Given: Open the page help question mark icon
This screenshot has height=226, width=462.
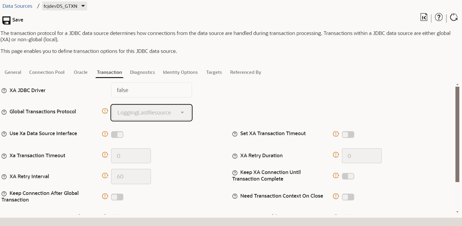Looking at the screenshot, I should pyautogui.click(x=439, y=17).
